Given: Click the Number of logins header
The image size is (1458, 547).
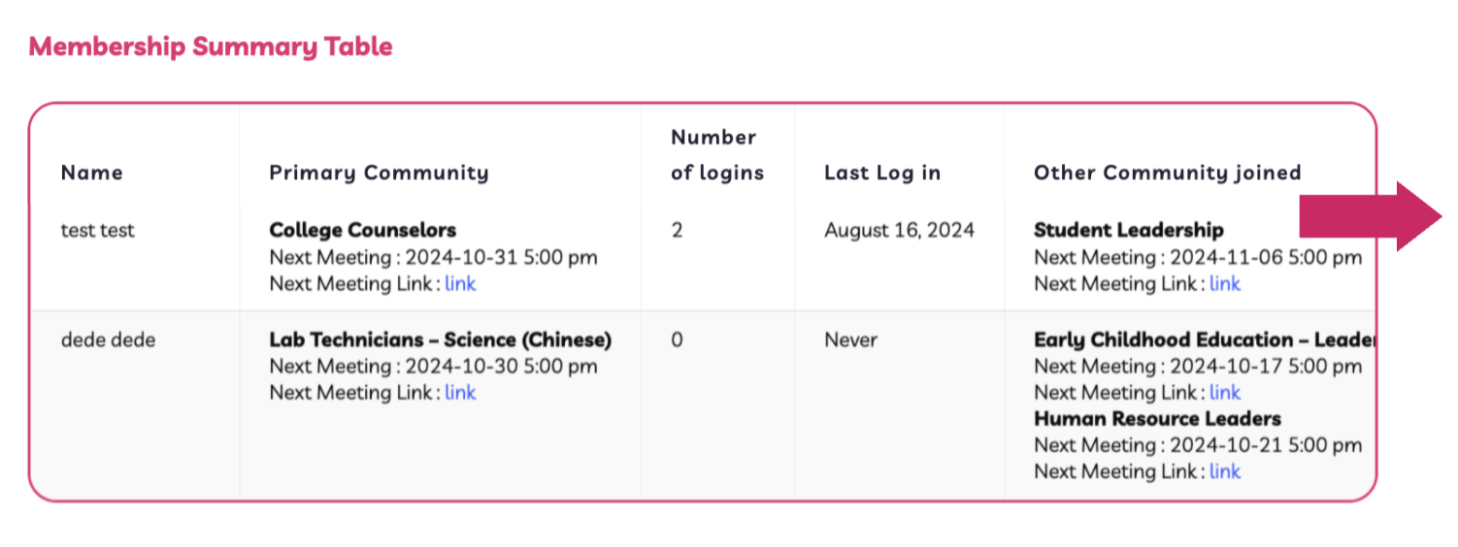Looking at the screenshot, I should pyautogui.click(x=717, y=155).
